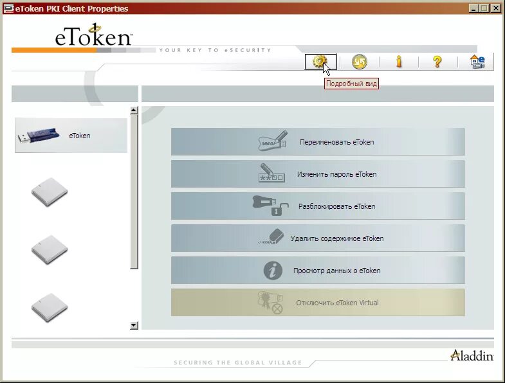Click the device list scrollbar thumb

pos(134,191)
